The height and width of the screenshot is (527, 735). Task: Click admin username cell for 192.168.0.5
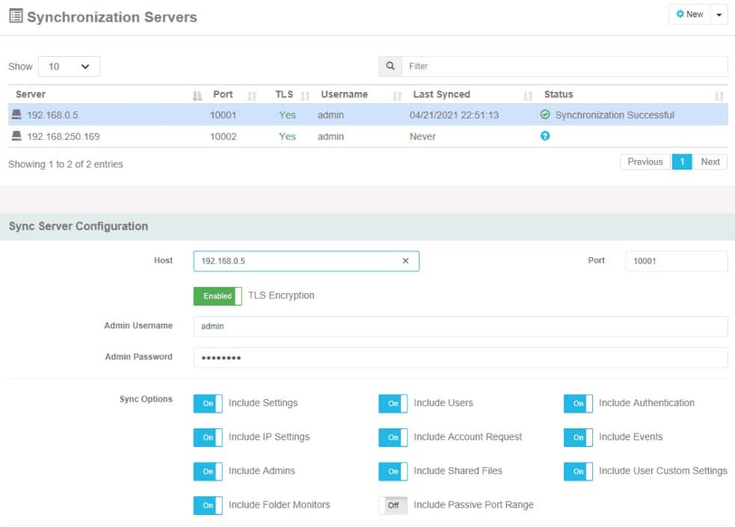click(330, 115)
